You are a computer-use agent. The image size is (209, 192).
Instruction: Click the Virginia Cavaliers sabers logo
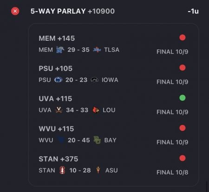(x=59, y=110)
